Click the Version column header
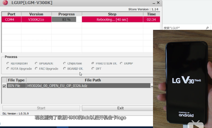The width and height of the screenshot is (212, 128). click(36, 14)
